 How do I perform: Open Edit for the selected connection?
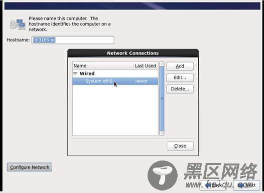pyautogui.click(x=180, y=77)
